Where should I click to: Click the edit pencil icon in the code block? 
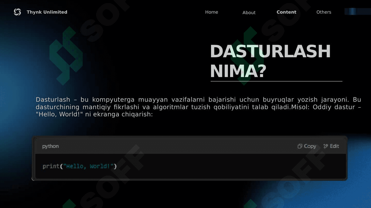(x=326, y=146)
